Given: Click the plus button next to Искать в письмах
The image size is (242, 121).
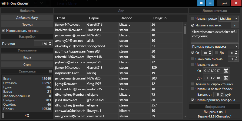Looking at the screenshot, I should 234,25.
